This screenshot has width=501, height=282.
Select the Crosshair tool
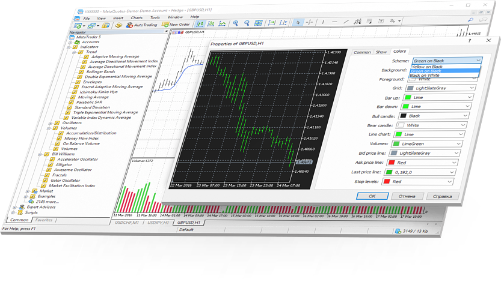[x=310, y=22]
